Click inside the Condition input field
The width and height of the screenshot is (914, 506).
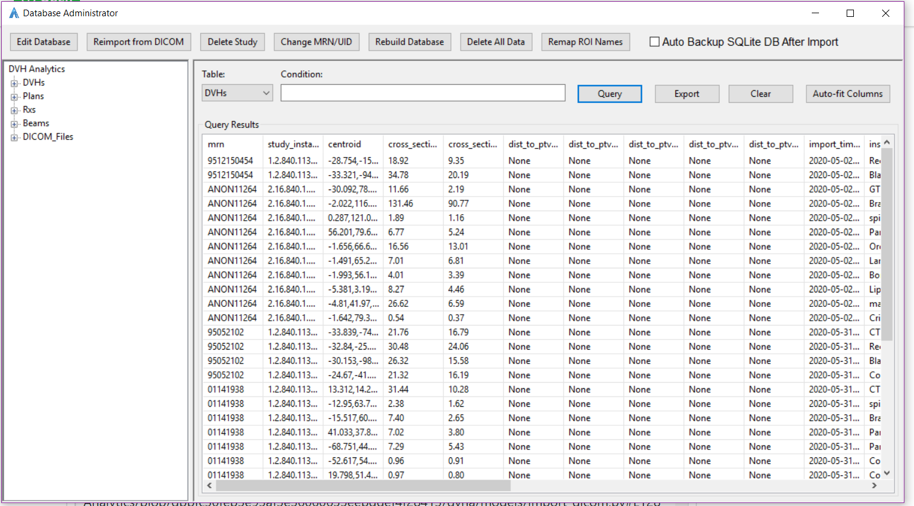coord(422,92)
